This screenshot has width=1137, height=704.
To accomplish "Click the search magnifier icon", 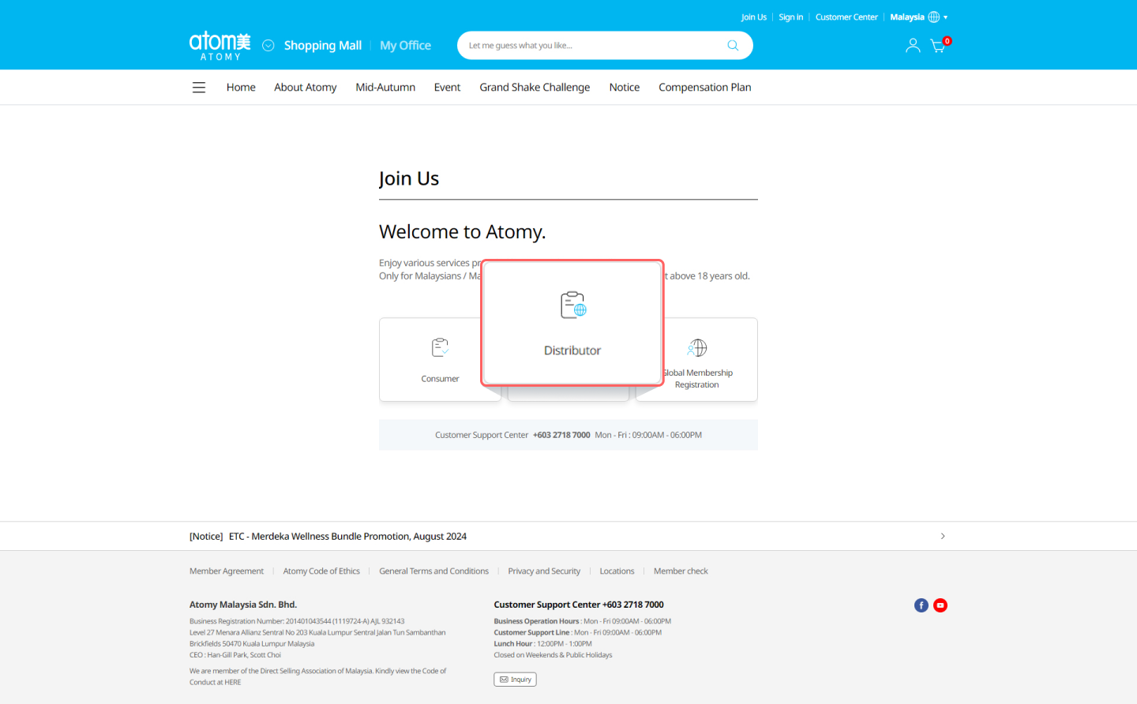I will (733, 46).
